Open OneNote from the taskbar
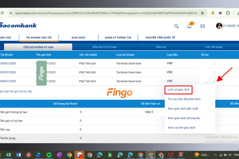Image resolution: width=239 pixels, height=159 pixels. click(x=59, y=155)
